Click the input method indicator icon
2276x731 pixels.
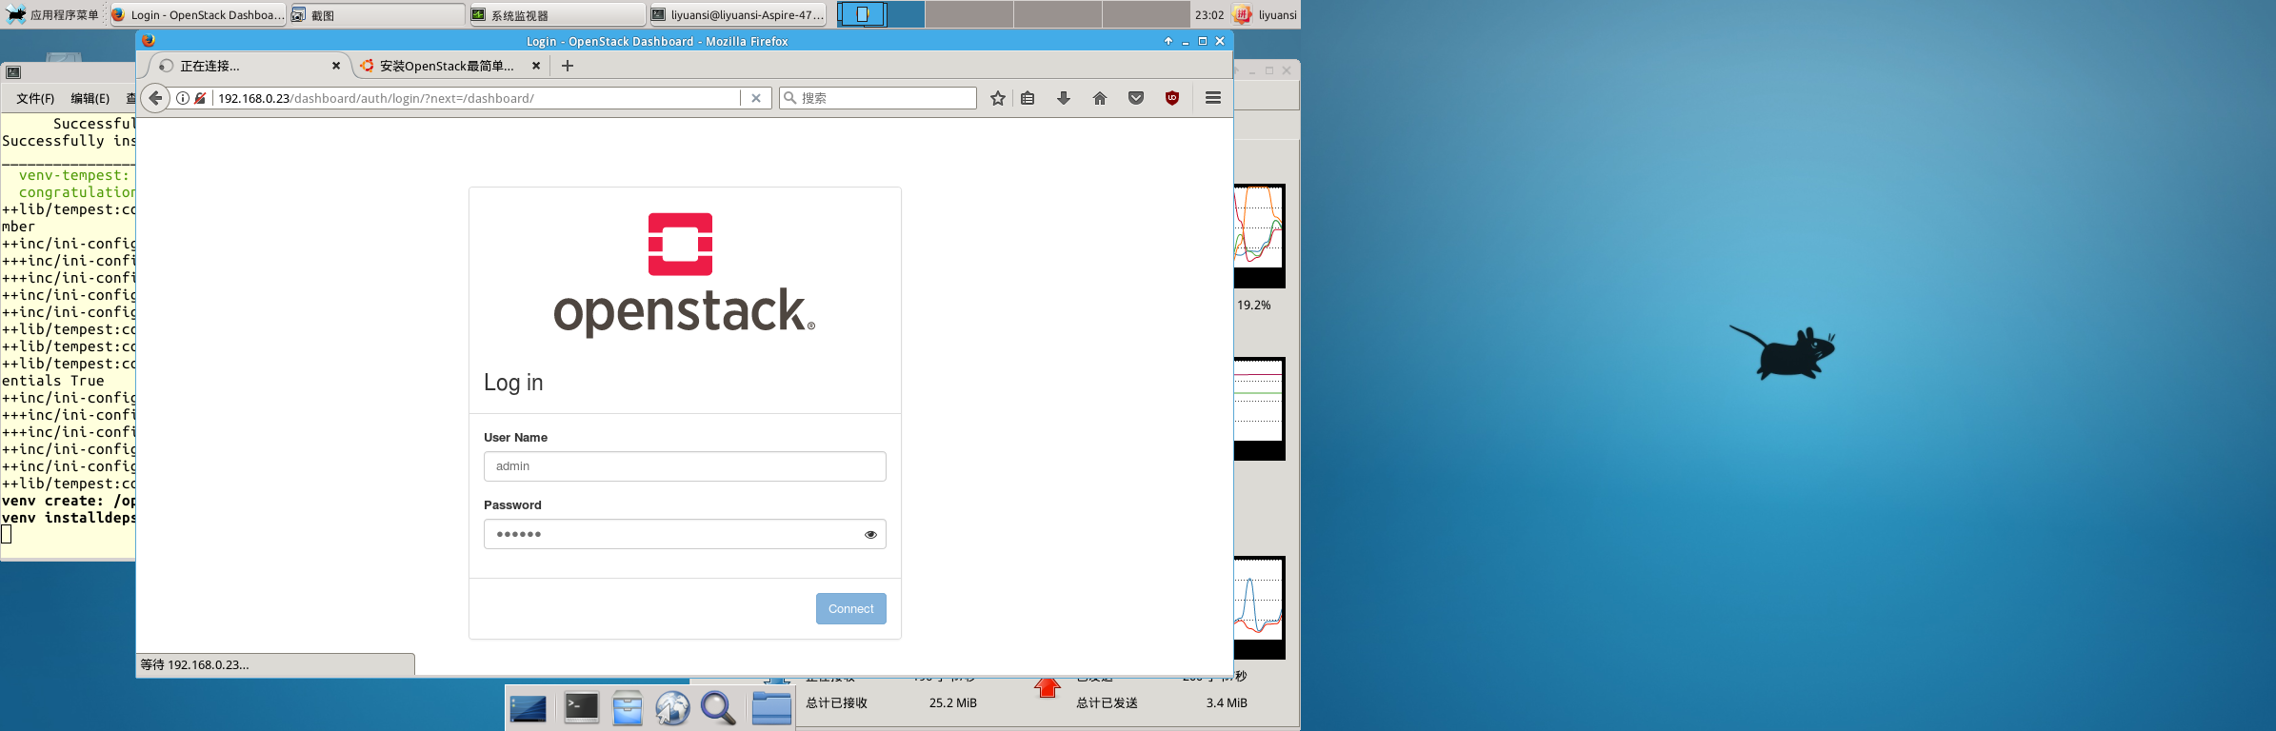(x=1243, y=14)
